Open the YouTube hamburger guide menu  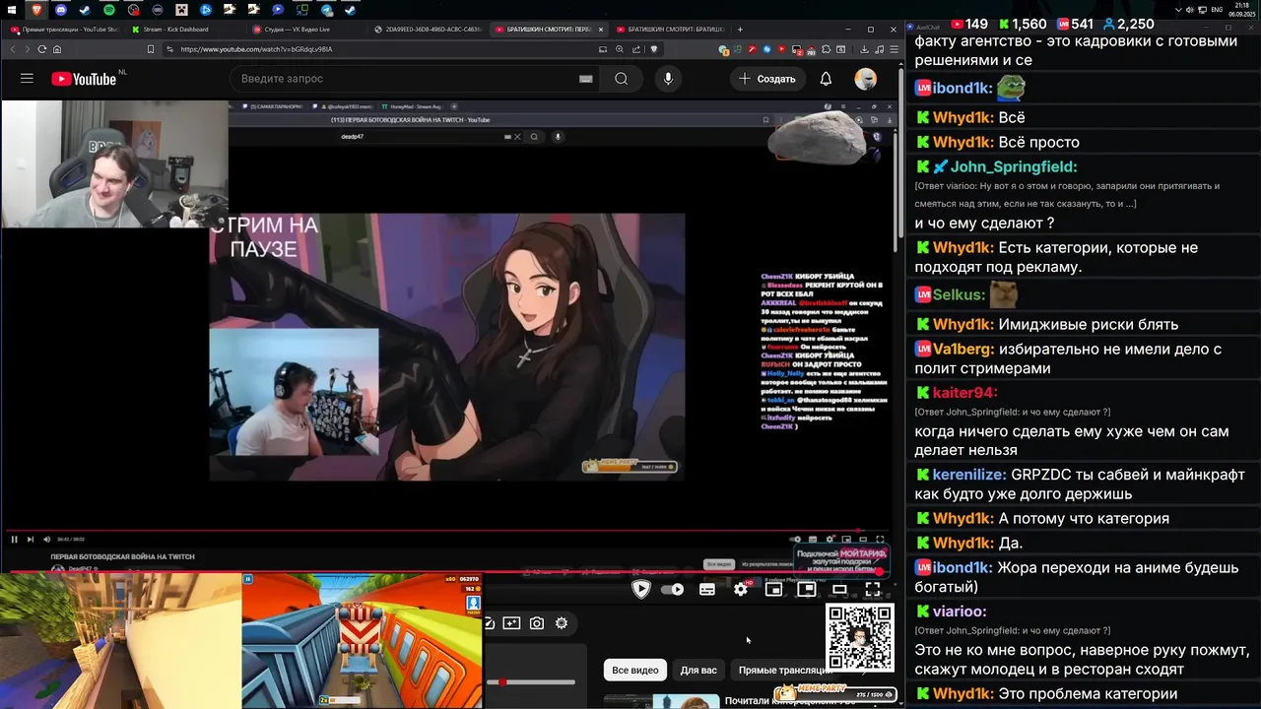27,79
